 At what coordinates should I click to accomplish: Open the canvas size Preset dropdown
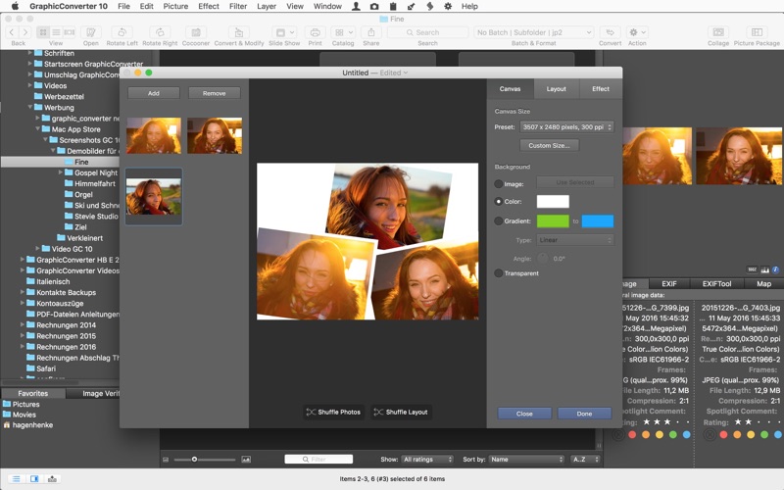(x=565, y=127)
